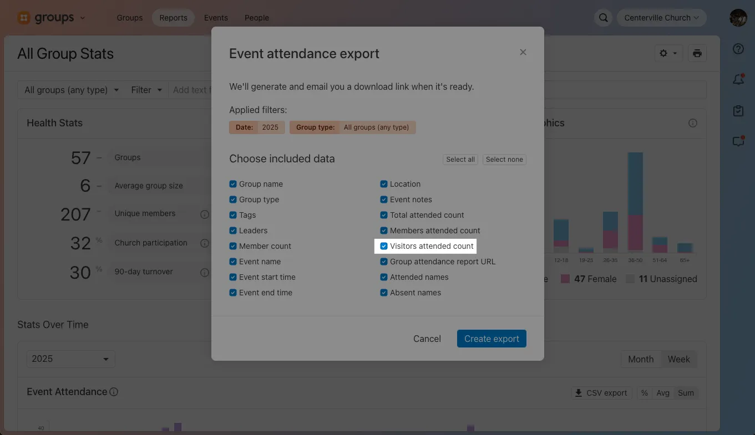This screenshot has width=755, height=435.
Task: Open the settings gear dropdown
Action: point(667,53)
